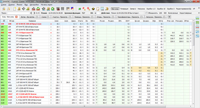Click the КЗ value input field
The height and width of the screenshot is (108, 200).
(97, 13)
